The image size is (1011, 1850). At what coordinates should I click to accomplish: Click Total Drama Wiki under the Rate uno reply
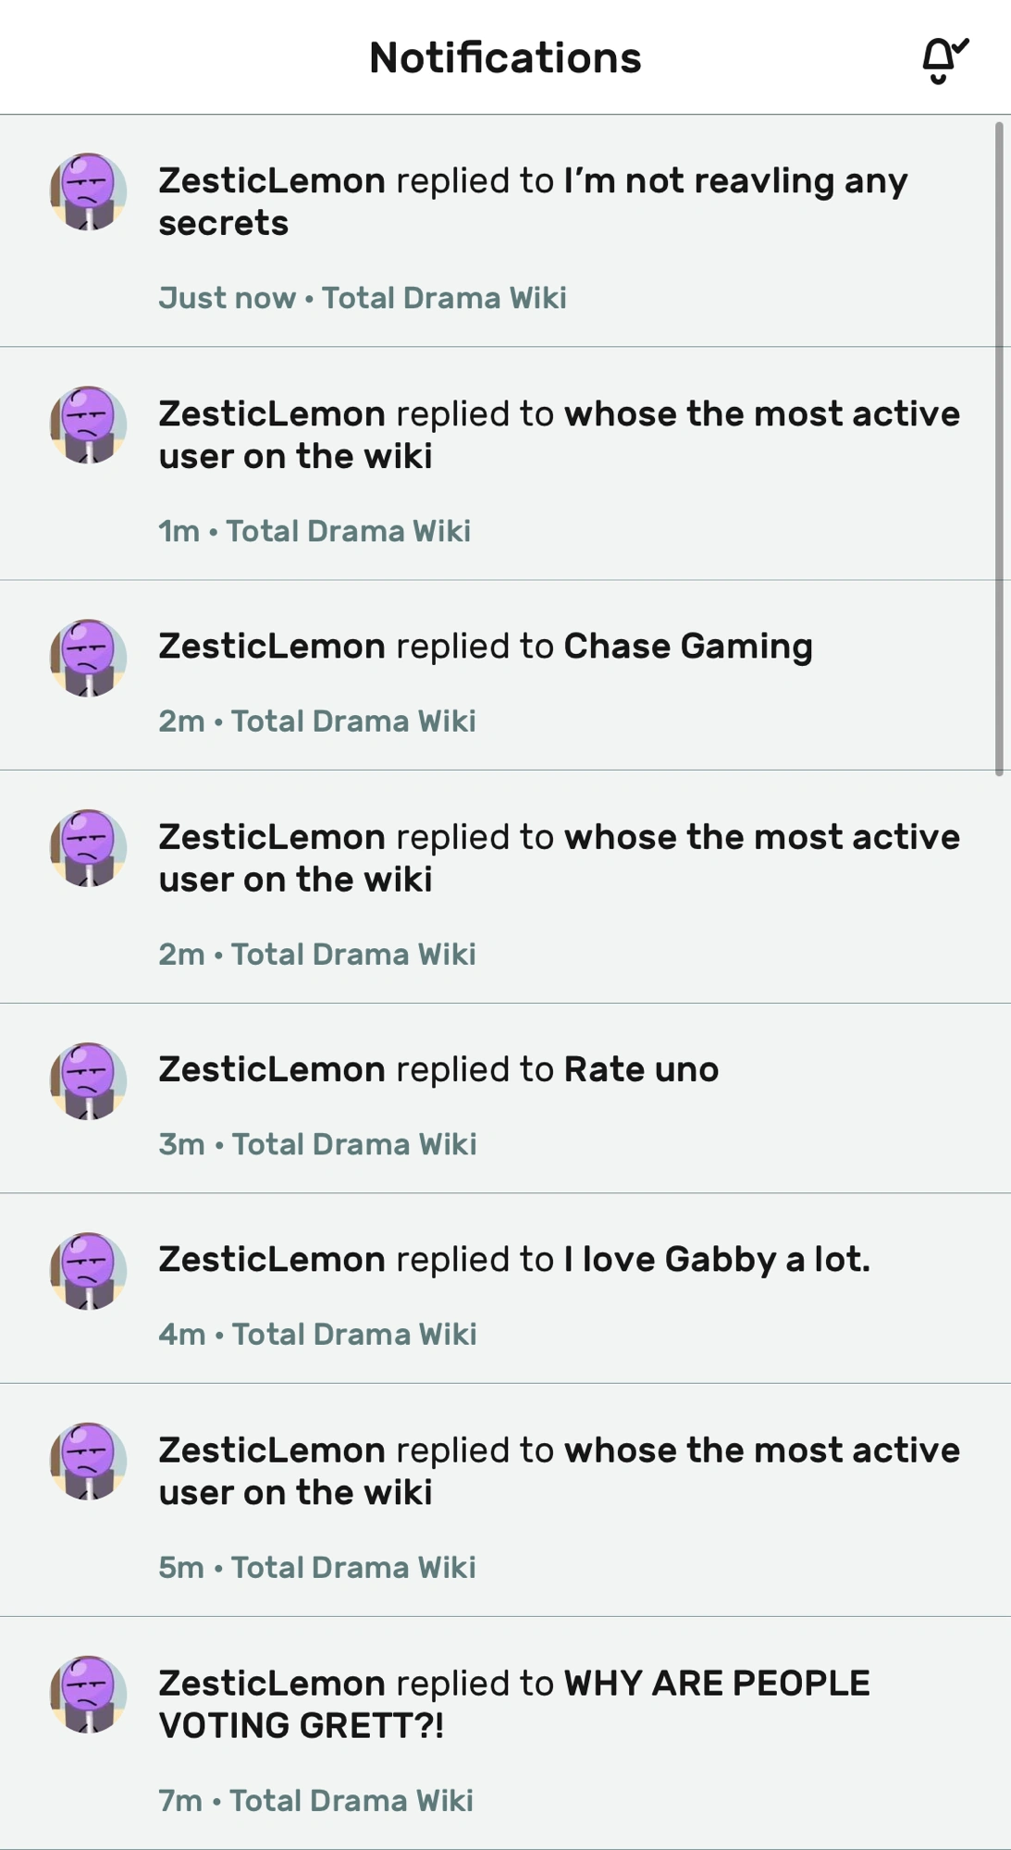tap(354, 1143)
